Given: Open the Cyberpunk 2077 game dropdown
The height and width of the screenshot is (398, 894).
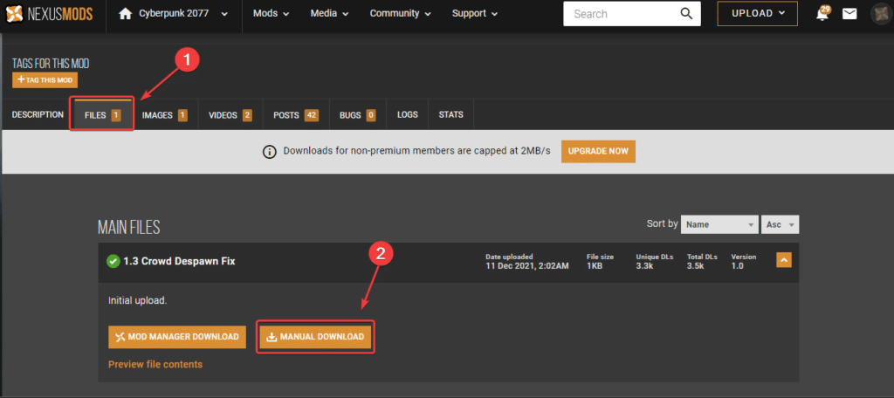Looking at the screenshot, I should click(x=174, y=14).
